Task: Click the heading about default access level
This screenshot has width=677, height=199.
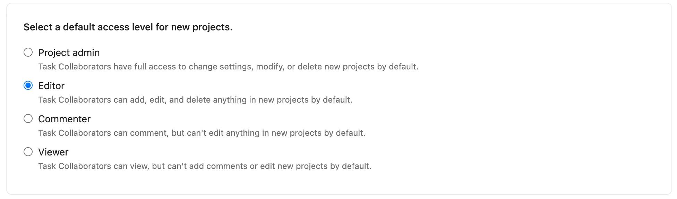Action: tap(128, 26)
